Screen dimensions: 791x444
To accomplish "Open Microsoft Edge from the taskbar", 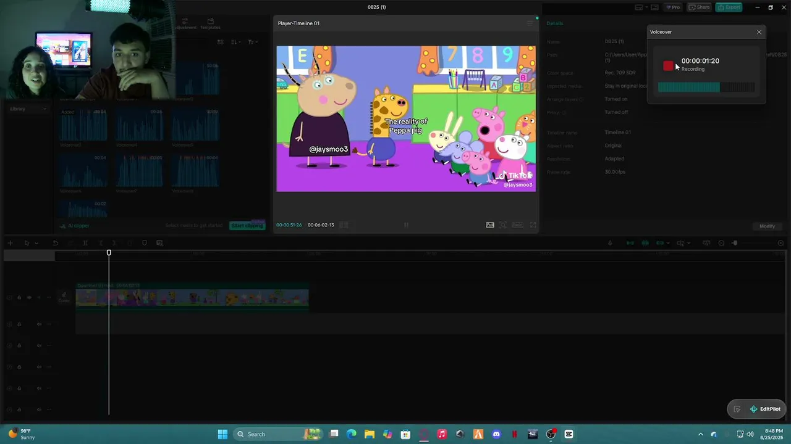I will click(x=352, y=434).
